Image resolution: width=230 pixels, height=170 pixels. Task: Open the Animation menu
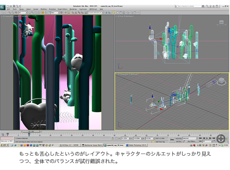point(53,9)
